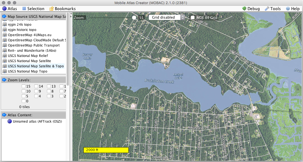
Task: Click the map Zoom slider handle
Action: [x=134, y=18]
